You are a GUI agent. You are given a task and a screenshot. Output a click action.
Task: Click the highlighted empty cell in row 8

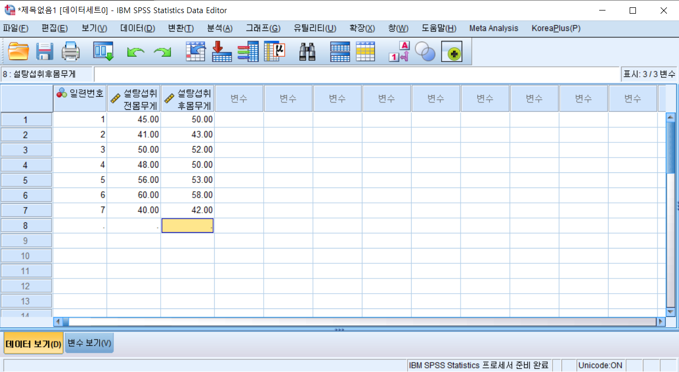coord(187,225)
